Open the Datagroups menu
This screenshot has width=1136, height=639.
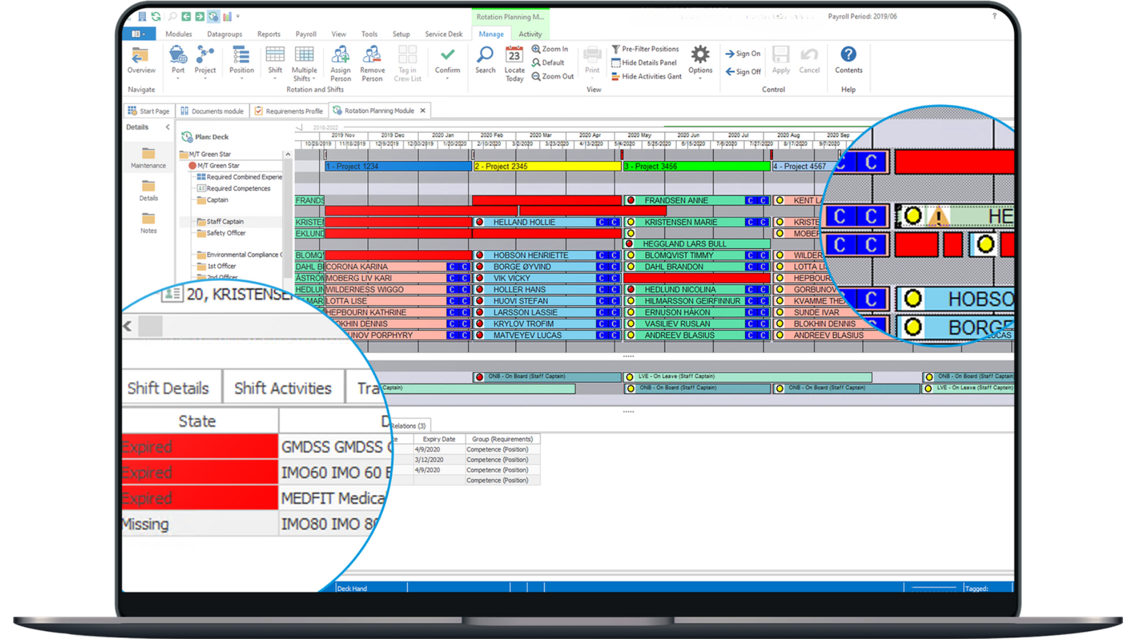(x=224, y=34)
